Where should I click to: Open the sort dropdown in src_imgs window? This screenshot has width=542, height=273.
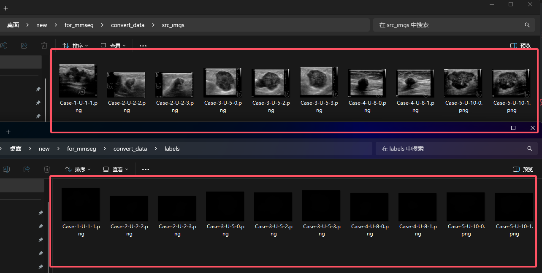(75, 46)
